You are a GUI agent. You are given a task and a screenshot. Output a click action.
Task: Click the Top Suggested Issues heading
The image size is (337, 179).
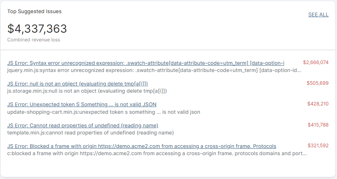tap(34, 12)
